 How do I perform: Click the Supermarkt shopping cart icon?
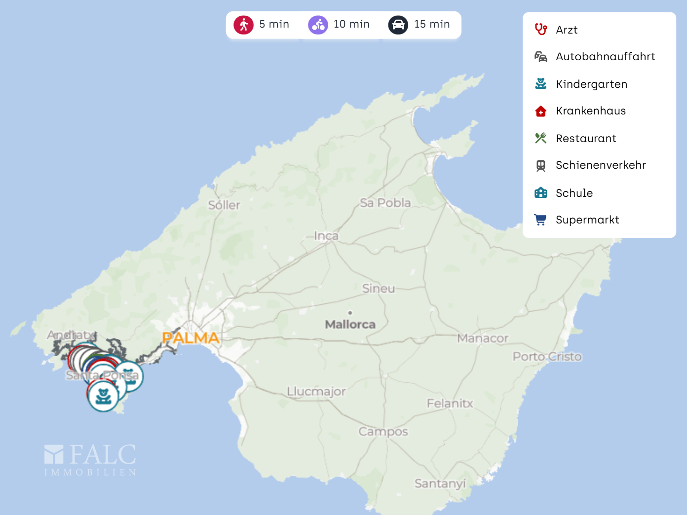point(541,220)
